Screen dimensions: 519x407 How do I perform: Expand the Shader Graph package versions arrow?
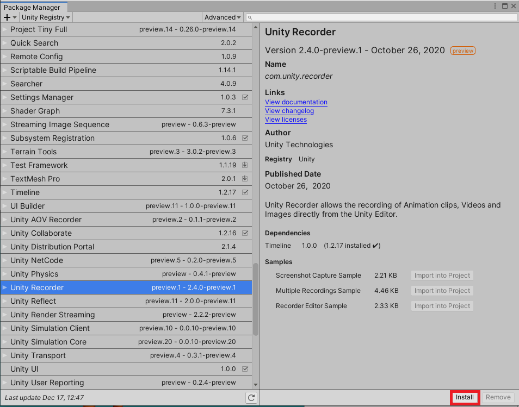pos(5,111)
